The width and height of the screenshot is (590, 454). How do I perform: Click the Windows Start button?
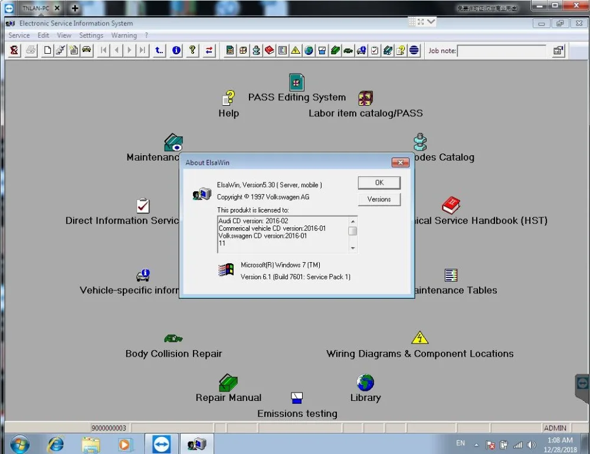tap(20, 444)
